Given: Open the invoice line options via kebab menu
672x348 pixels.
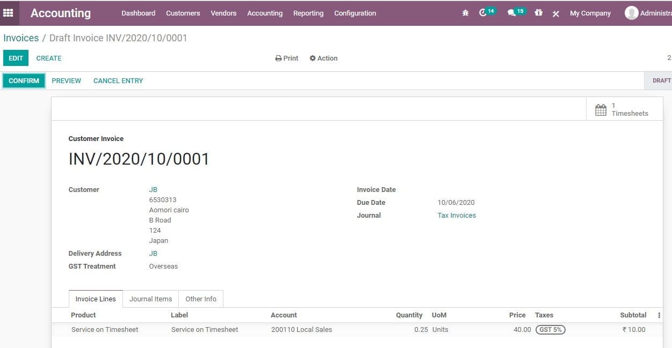Looking at the screenshot, I should click(659, 315).
